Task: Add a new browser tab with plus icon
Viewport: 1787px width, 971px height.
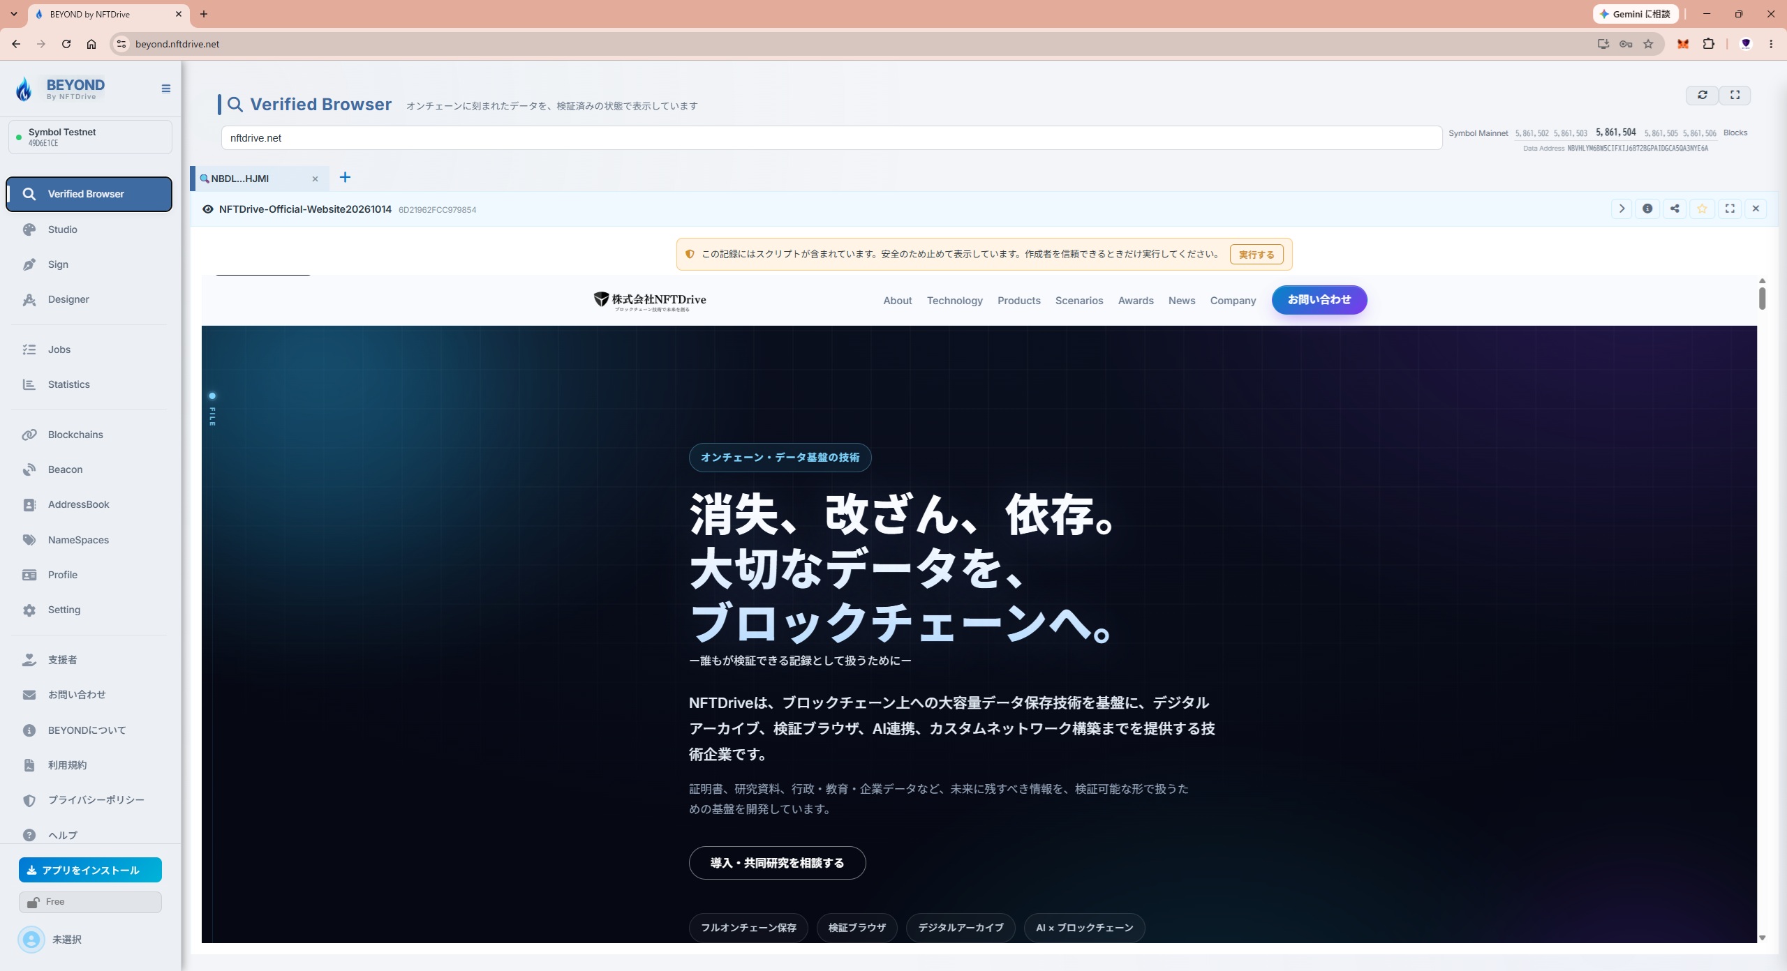Action: coord(345,177)
